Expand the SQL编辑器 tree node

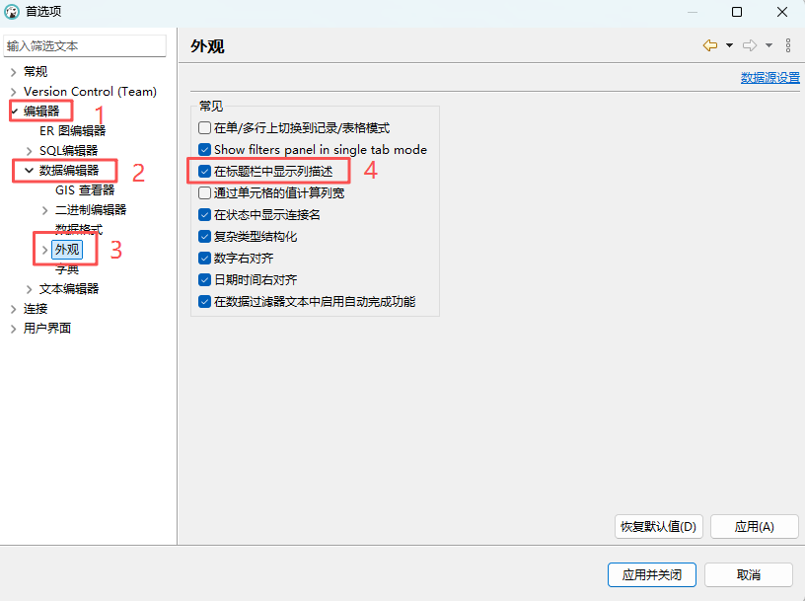(30, 151)
